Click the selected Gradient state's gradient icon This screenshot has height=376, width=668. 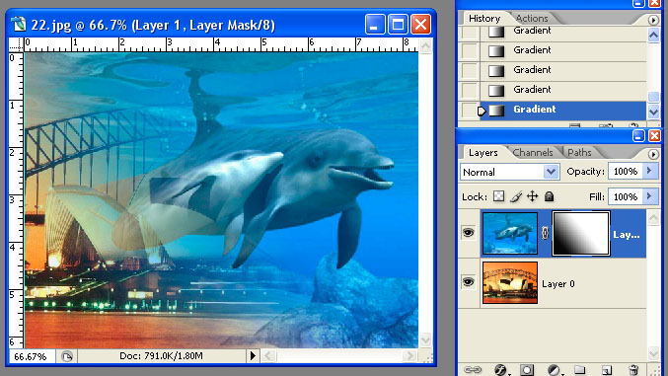click(496, 111)
